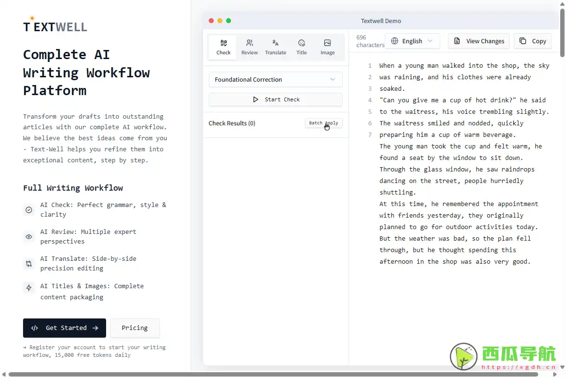
Task: Click the AI Review eye icon
Action: pos(29,237)
